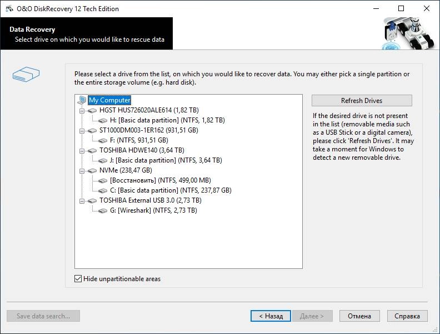Select HGST HUS726020ALE614 (1,82 TB) disk

(x=149, y=110)
